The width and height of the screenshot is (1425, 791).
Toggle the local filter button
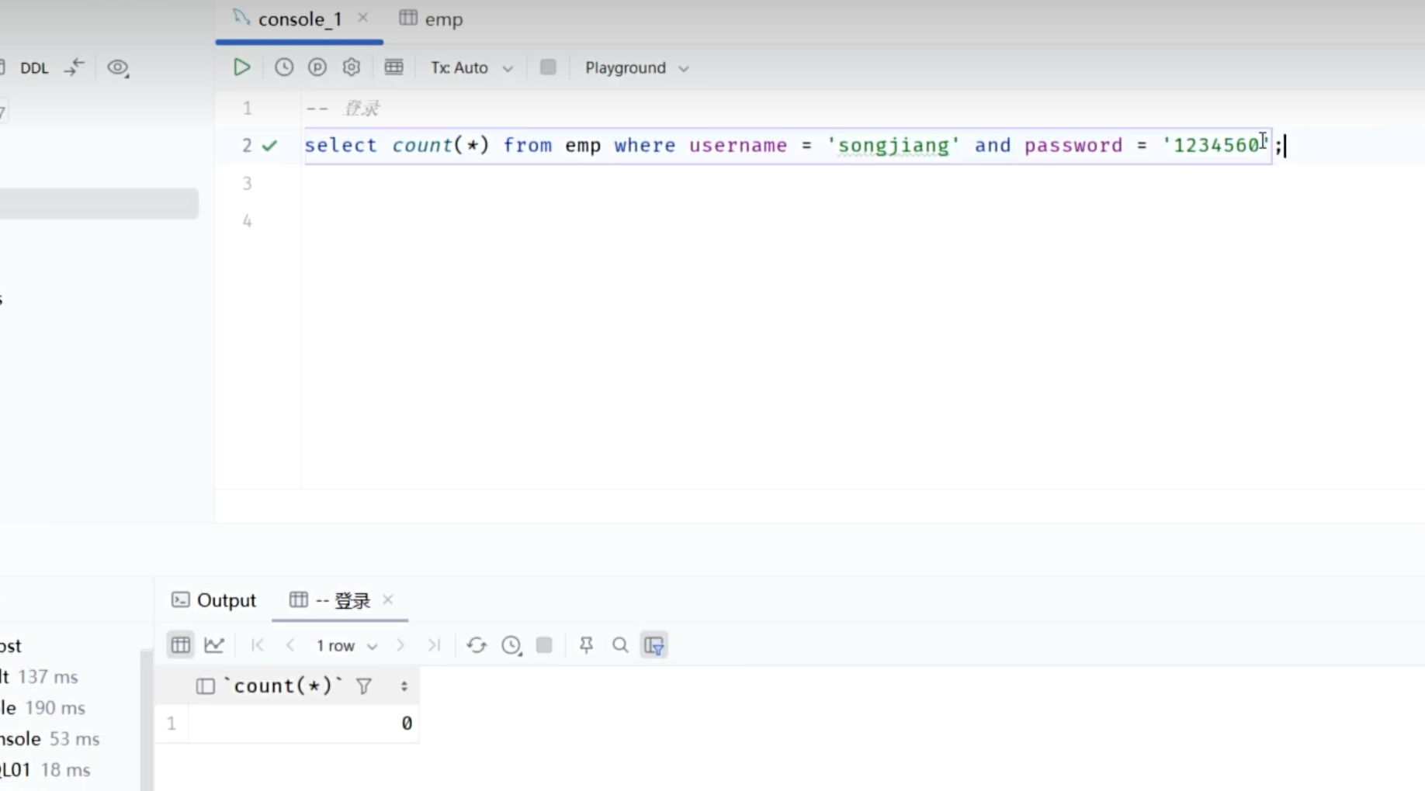pyautogui.click(x=654, y=645)
